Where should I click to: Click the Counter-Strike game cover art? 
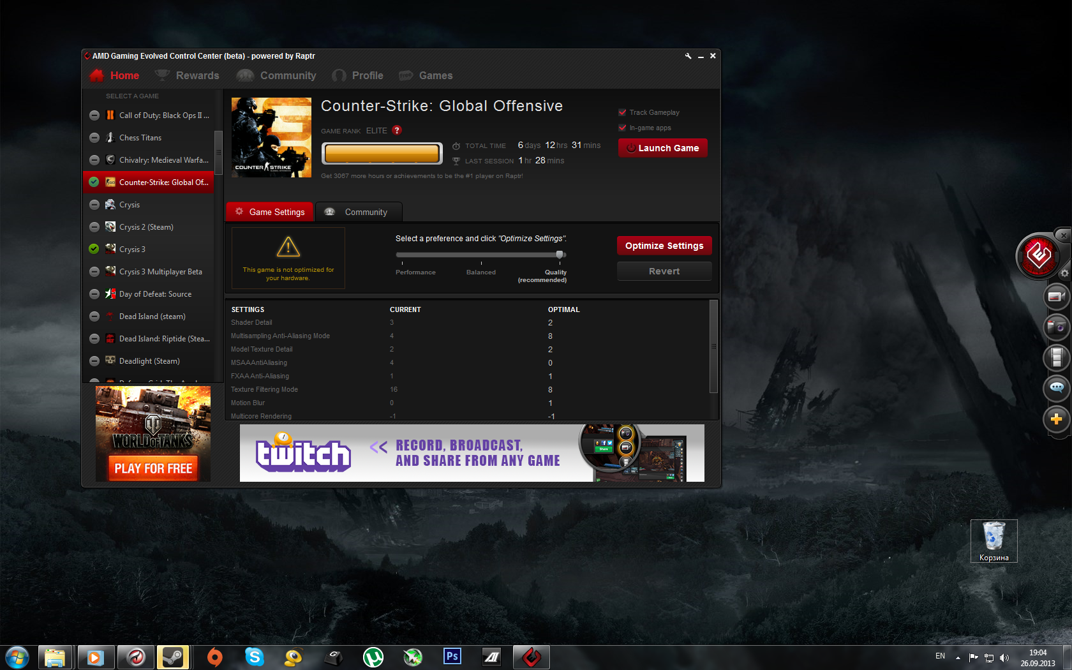click(271, 137)
